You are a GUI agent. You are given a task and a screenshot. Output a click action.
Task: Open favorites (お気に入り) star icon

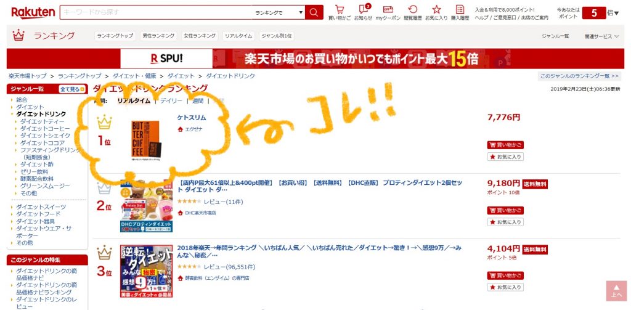[436, 11]
